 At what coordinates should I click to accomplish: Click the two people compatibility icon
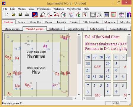[x=129, y=15]
